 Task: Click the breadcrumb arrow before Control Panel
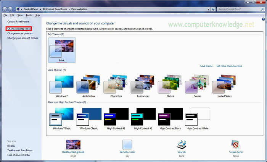[21, 9]
